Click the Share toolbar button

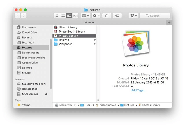pyautogui.click(x=107, y=16)
